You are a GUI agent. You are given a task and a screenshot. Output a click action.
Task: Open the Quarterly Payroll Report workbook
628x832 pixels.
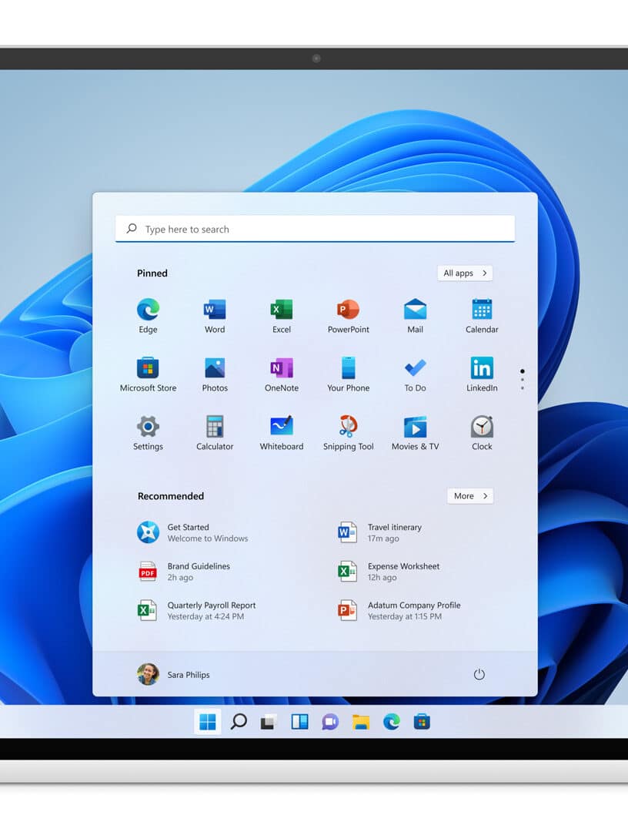click(x=196, y=610)
